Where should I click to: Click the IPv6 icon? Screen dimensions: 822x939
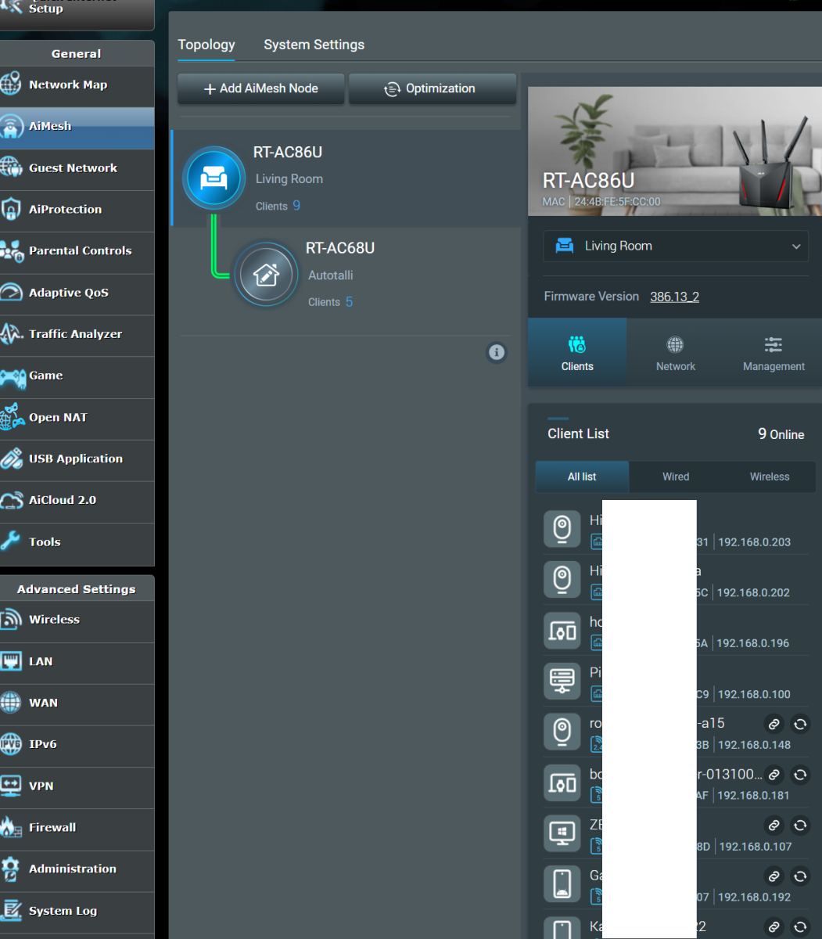[x=11, y=744]
